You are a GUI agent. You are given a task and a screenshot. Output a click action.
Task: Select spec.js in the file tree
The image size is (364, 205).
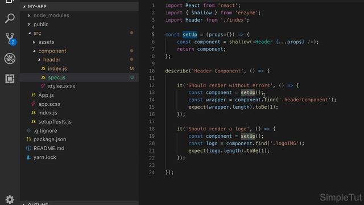click(x=57, y=77)
